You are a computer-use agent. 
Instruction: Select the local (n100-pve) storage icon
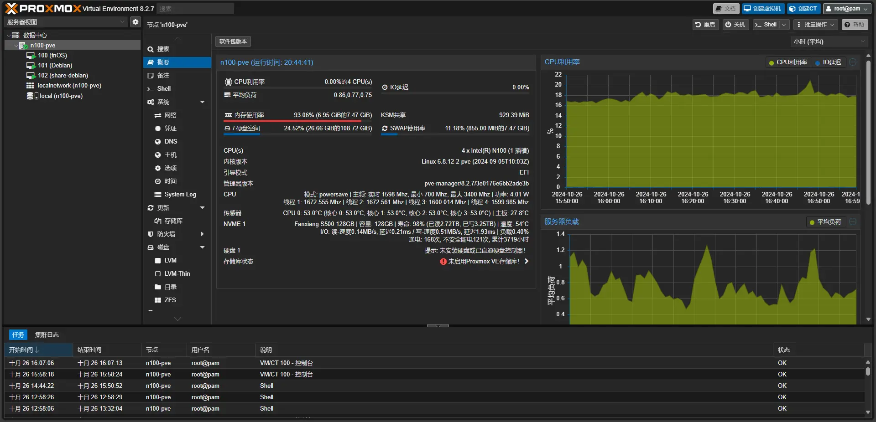[30, 96]
